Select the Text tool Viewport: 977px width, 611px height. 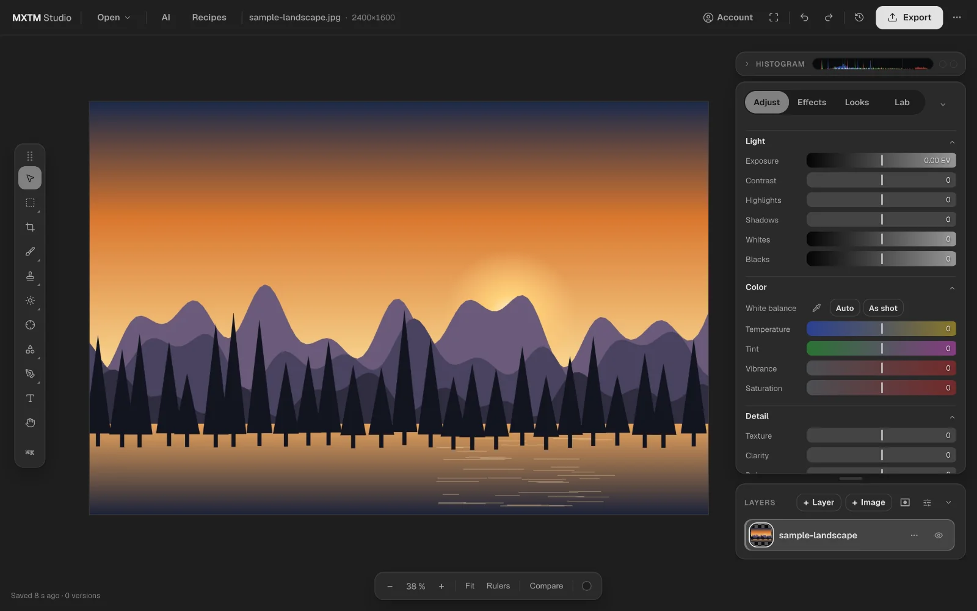[x=30, y=398]
